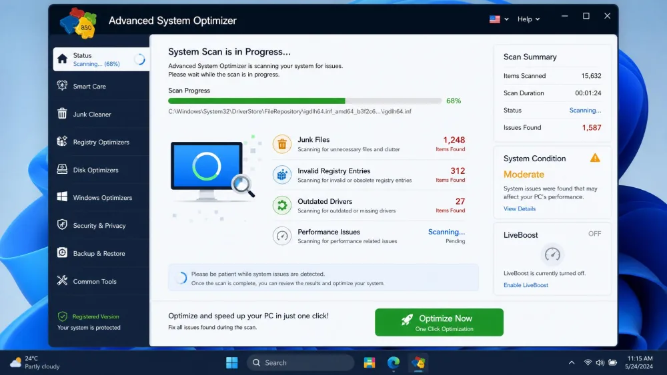
Task: Click the scanned file path igdlh64.inf
Action: click(x=289, y=111)
